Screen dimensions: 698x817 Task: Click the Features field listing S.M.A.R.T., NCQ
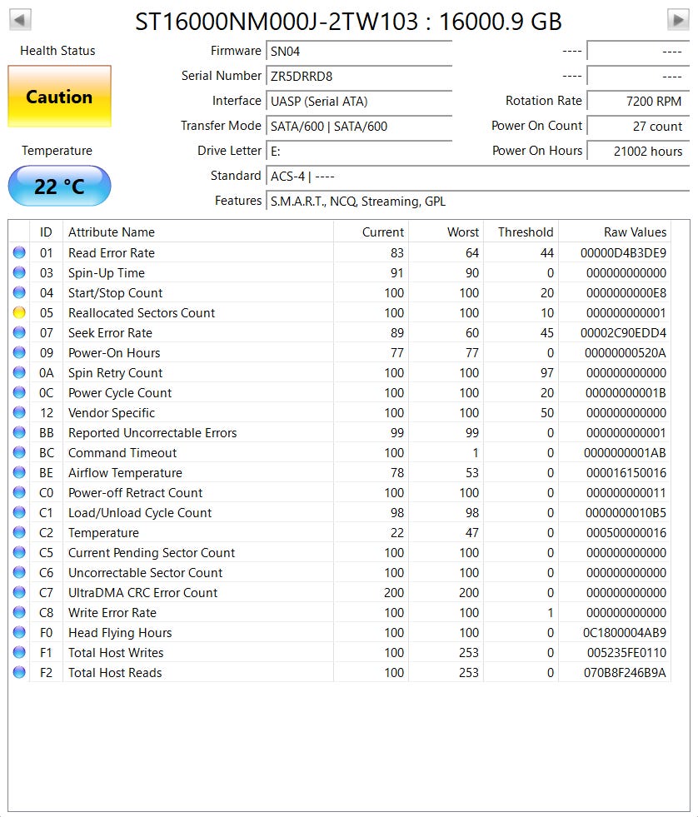point(475,202)
